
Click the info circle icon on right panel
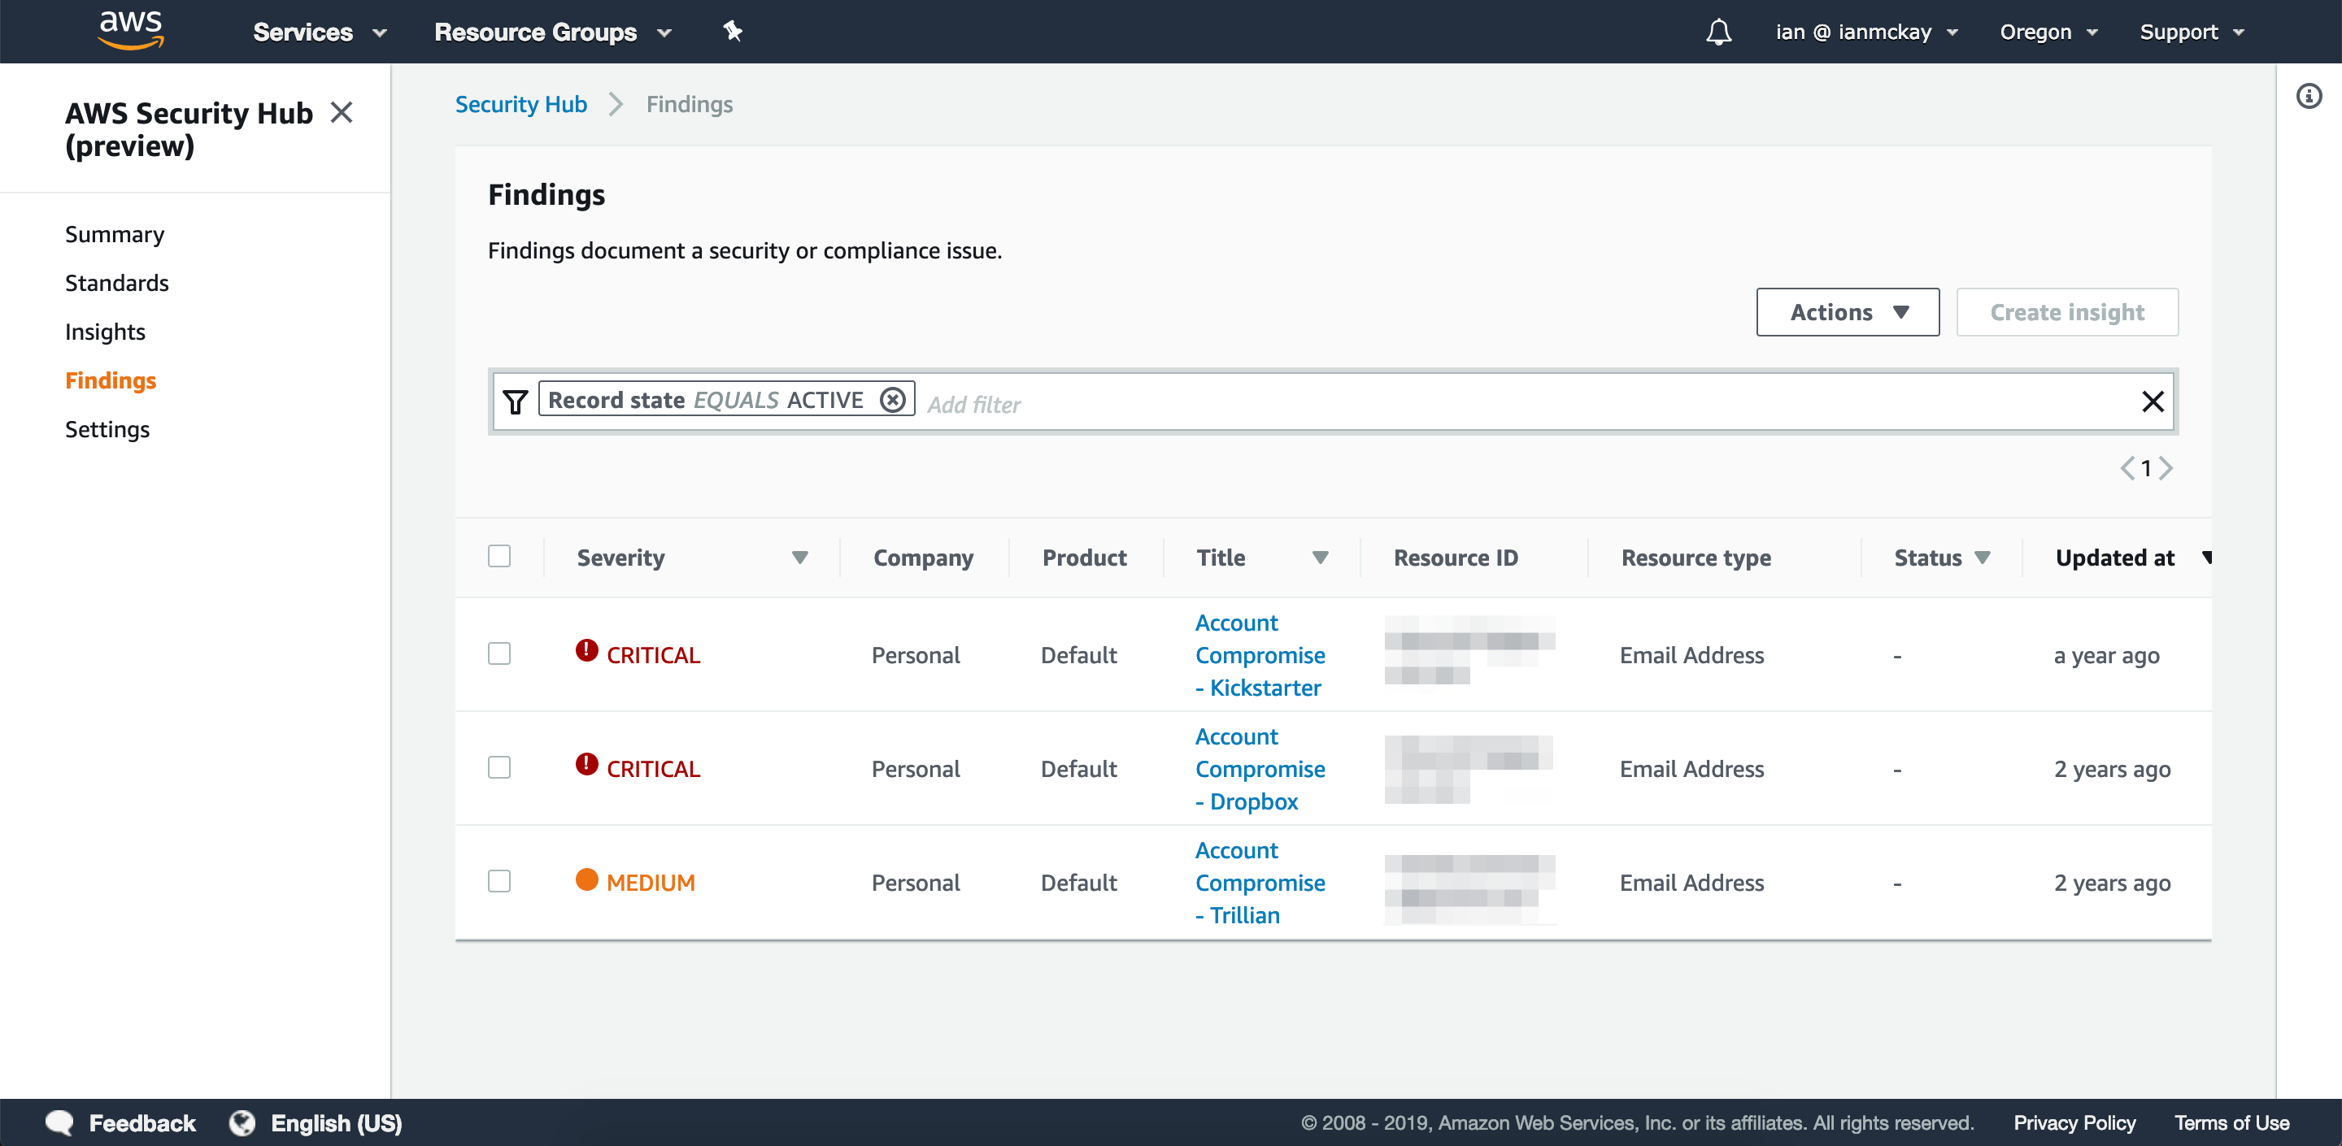coord(2309,95)
